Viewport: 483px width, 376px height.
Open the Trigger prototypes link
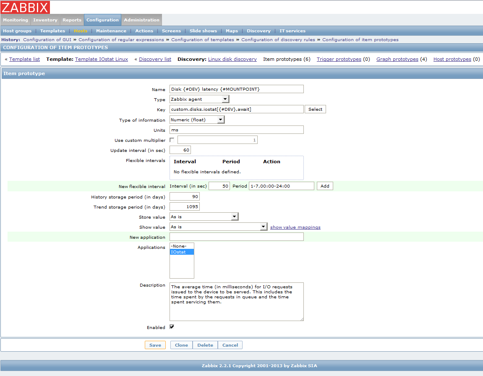click(339, 59)
